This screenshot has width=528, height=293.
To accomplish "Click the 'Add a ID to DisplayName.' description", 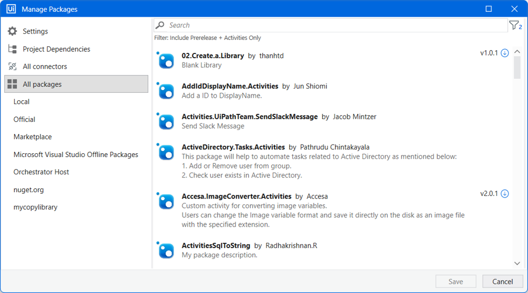I will (222, 96).
